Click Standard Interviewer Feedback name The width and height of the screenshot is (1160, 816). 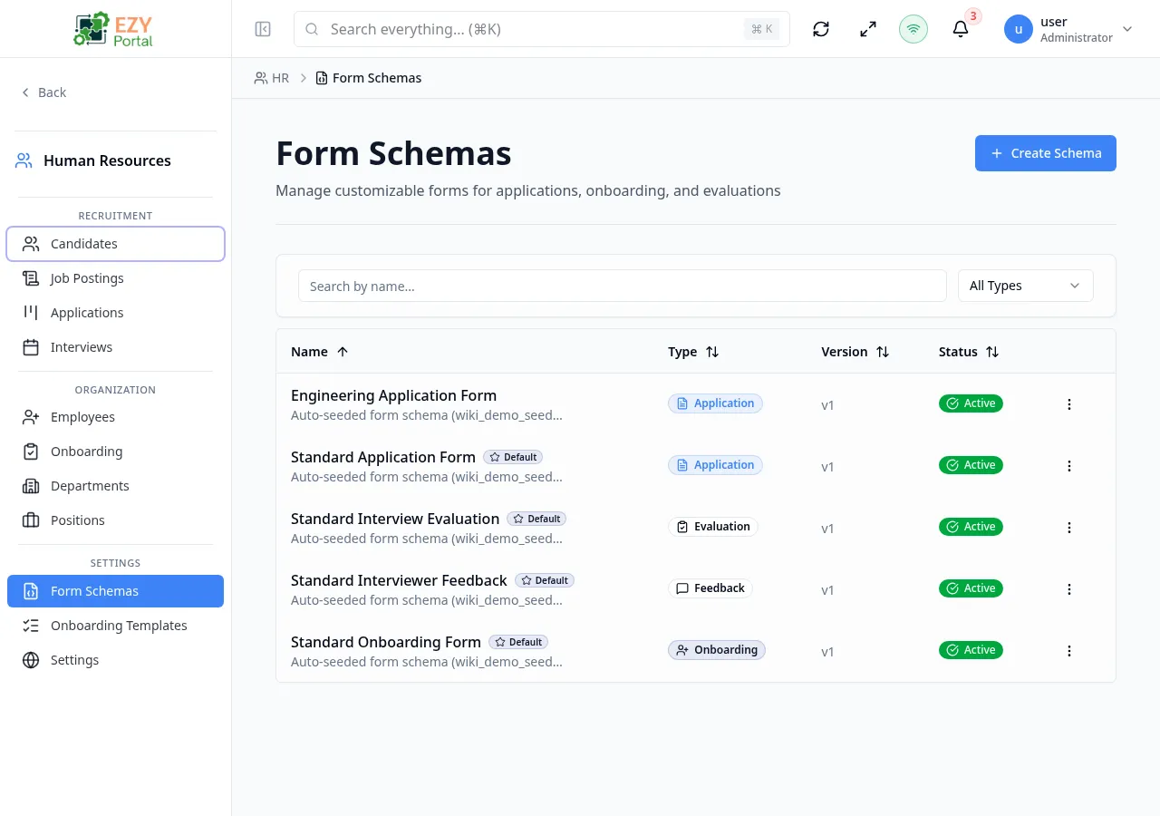coord(399,580)
